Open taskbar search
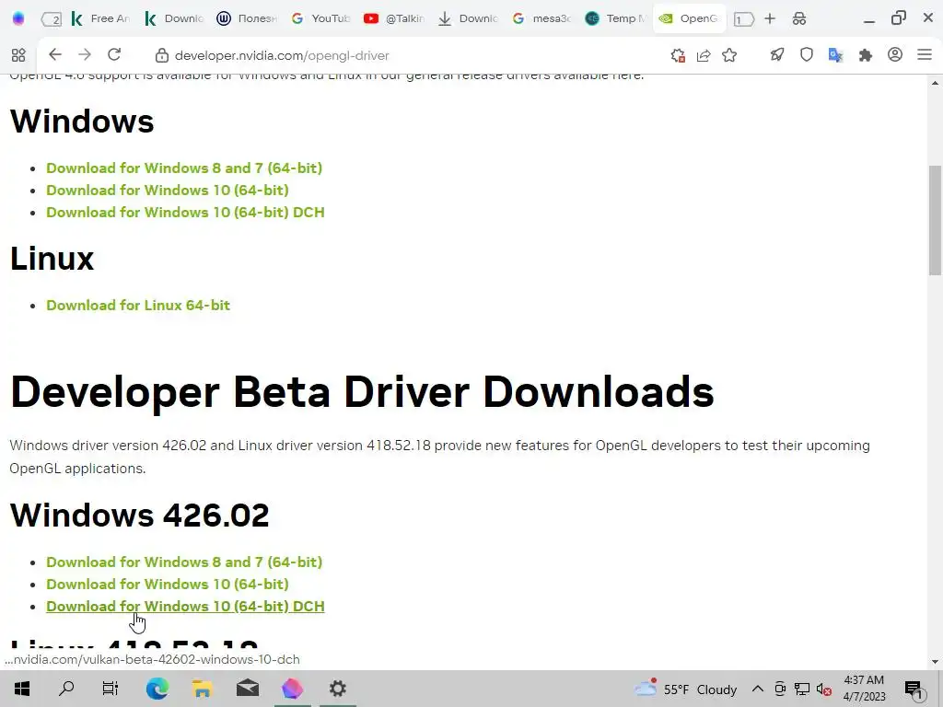The height and width of the screenshot is (707, 943). [x=66, y=689]
